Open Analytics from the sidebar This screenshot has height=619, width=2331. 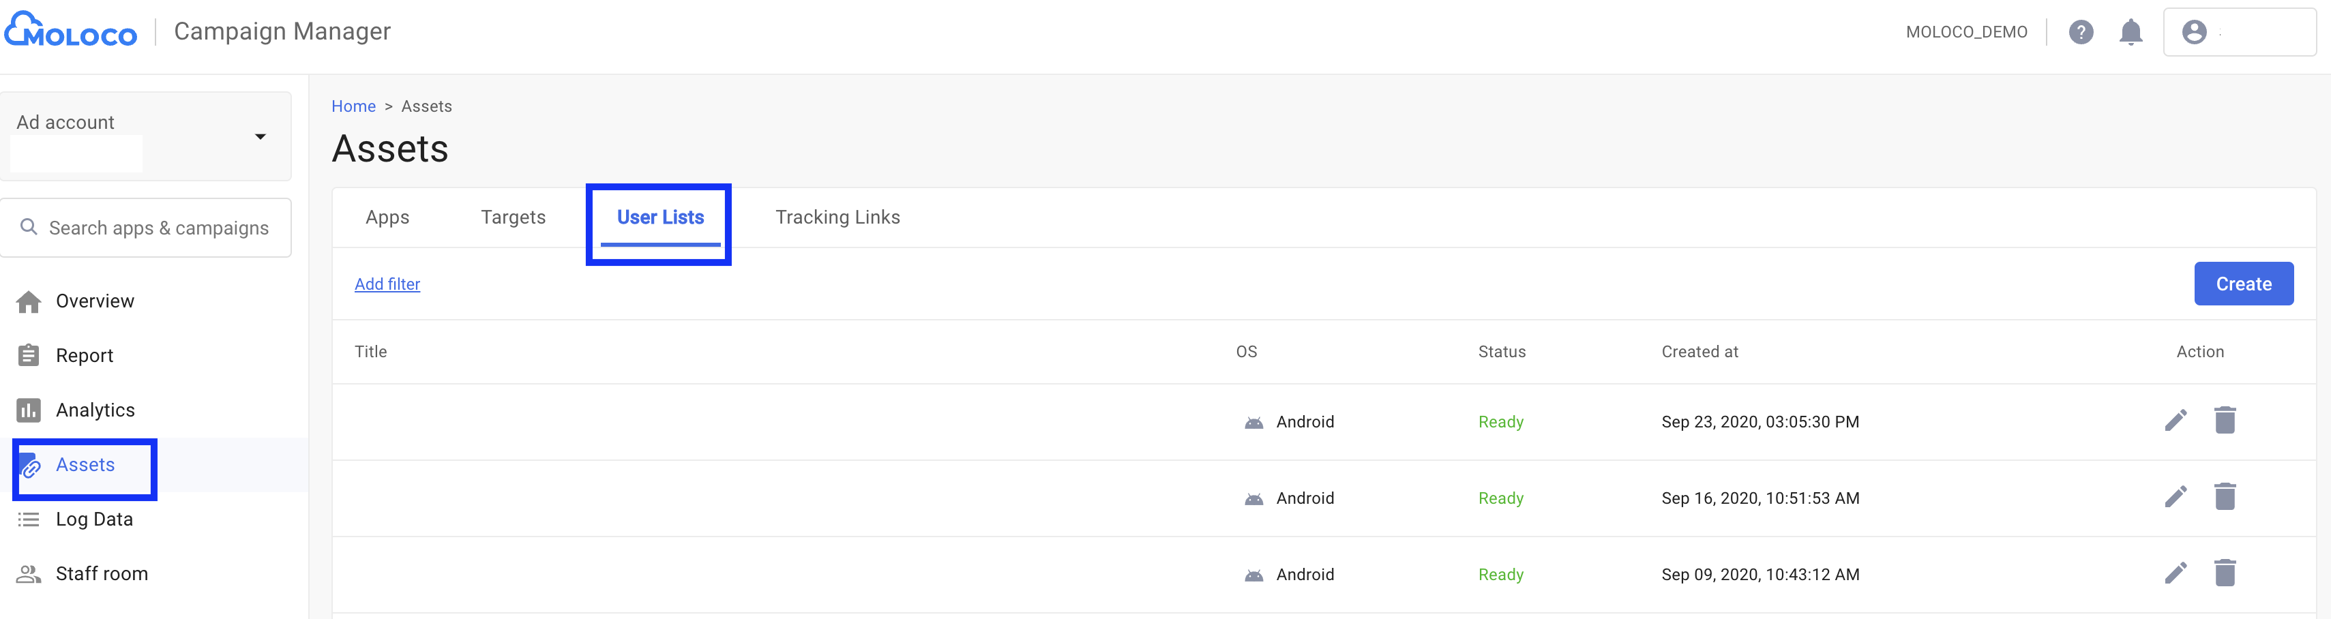95,410
